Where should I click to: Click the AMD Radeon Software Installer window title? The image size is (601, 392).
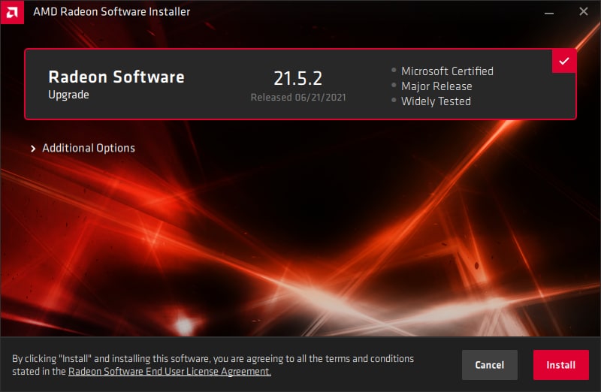pyautogui.click(x=111, y=11)
